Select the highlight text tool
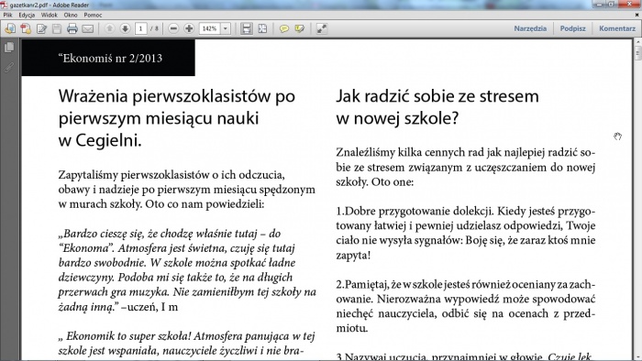Image resolution: width=642 pixels, height=361 pixels. point(300,28)
